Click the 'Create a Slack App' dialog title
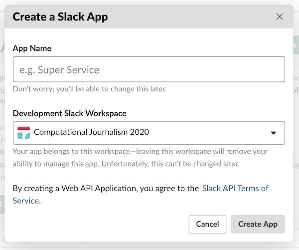The width and height of the screenshot is (299, 250). [60, 17]
